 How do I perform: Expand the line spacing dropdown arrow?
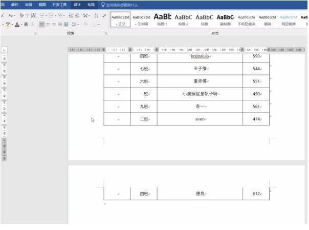click(78, 25)
